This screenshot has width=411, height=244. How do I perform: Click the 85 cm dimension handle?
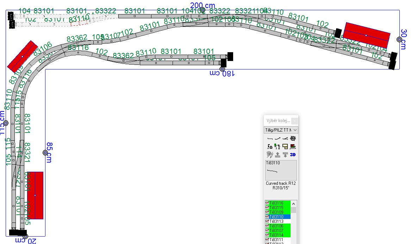(x=45, y=153)
